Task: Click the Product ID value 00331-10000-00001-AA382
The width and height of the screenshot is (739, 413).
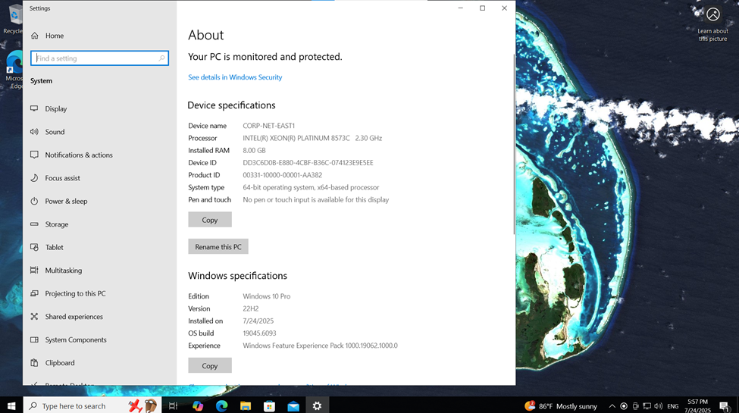Action: click(x=282, y=175)
